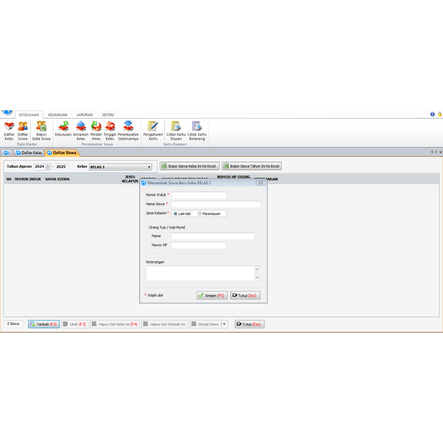Image resolution: width=443 pixels, height=443 pixels.
Task: Open Pengaturan Kartu settings
Action: coord(153,130)
